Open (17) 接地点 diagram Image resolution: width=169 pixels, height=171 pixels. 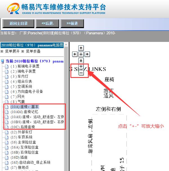pyautogui.click(x=19, y=167)
